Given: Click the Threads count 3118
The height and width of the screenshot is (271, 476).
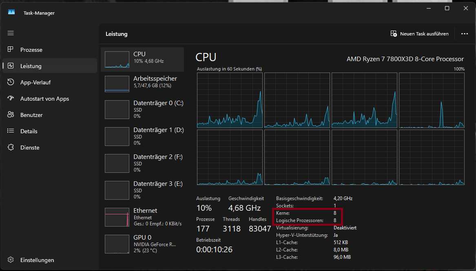Looking at the screenshot, I should click(232, 229).
